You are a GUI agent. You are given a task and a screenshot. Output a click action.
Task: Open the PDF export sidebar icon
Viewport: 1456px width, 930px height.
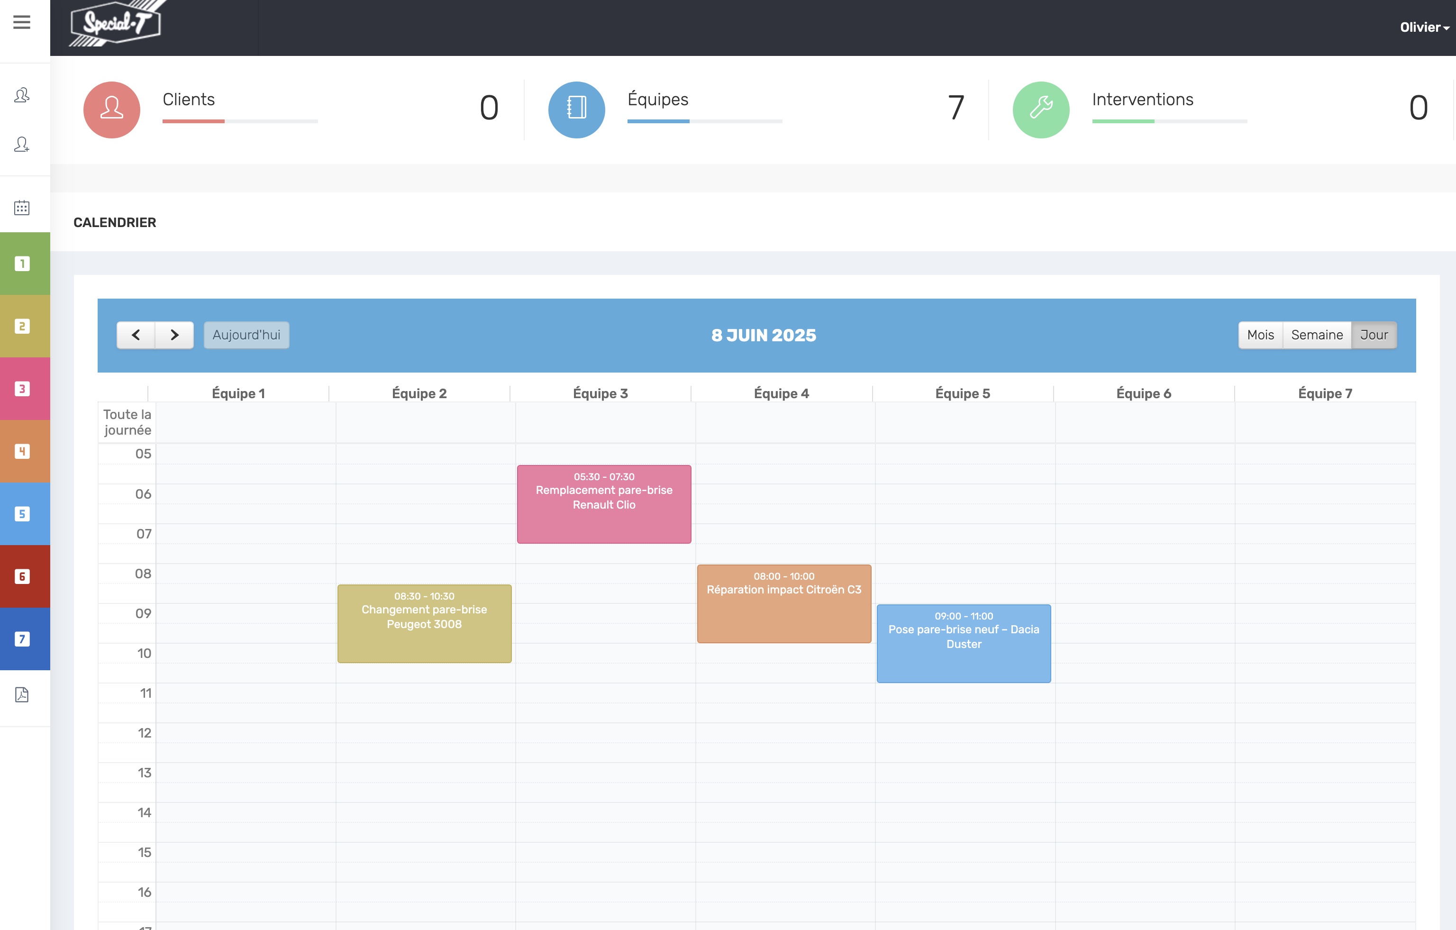pos(22,695)
